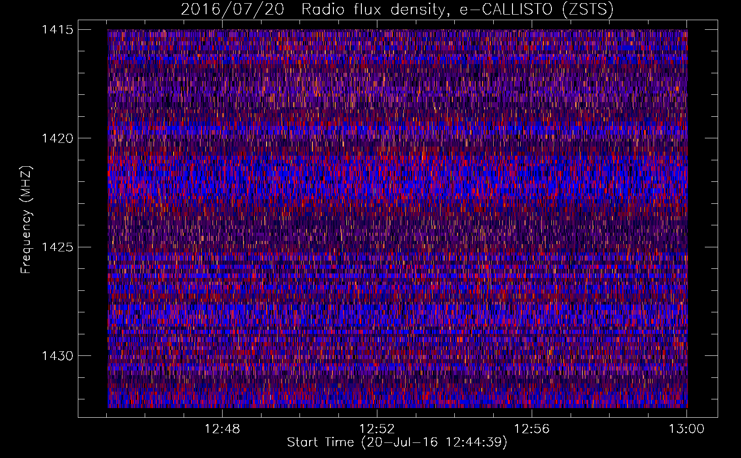Image resolution: width=741 pixels, height=458 pixels.
Task: Select the '1425' frequency axis label
Action: (x=57, y=247)
